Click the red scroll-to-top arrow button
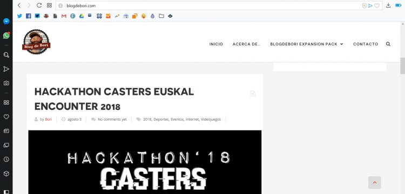 [x=375, y=183]
